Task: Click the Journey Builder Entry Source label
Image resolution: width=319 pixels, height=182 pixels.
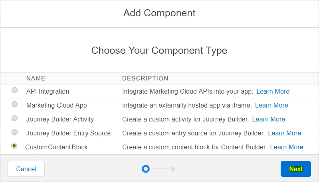Action: tap(68, 133)
